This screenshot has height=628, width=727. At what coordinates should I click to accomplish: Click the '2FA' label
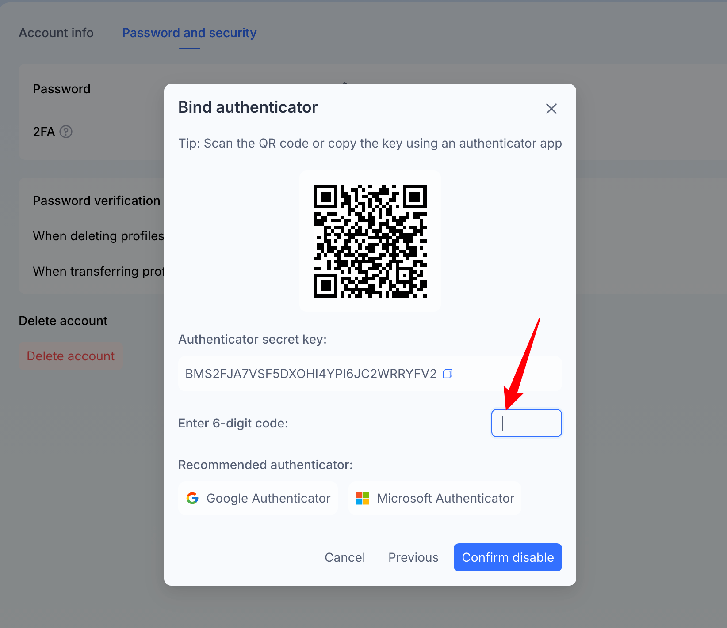point(44,132)
